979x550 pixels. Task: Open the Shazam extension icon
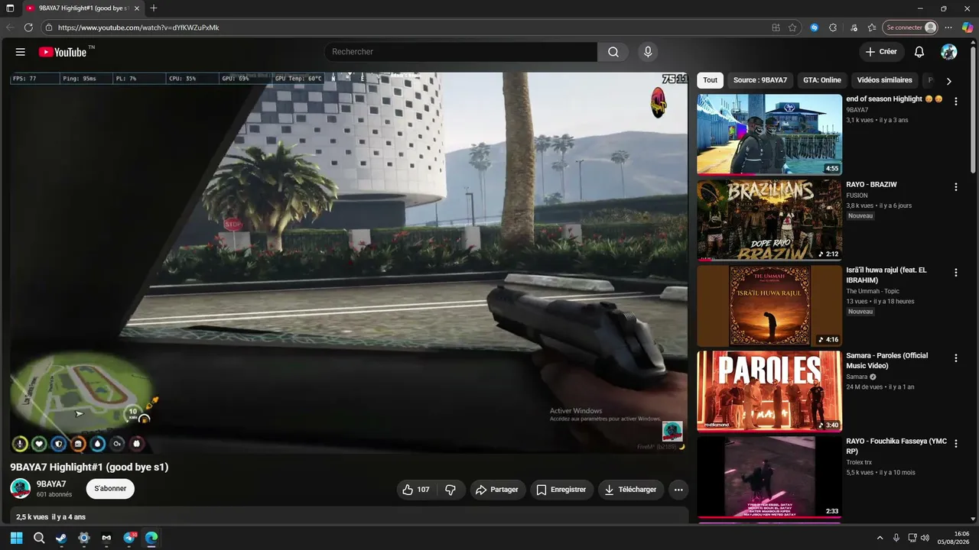[x=815, y=27]
